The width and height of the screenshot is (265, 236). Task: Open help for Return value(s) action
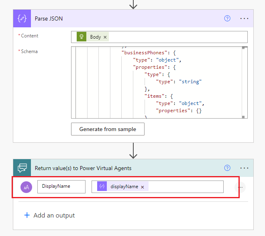pyautogui.click(x=227, y=168)
